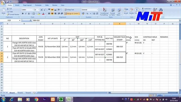Open Sort & Filter menu
The height and width of the screenshot is (102, 181).
[x=155, y=10]
